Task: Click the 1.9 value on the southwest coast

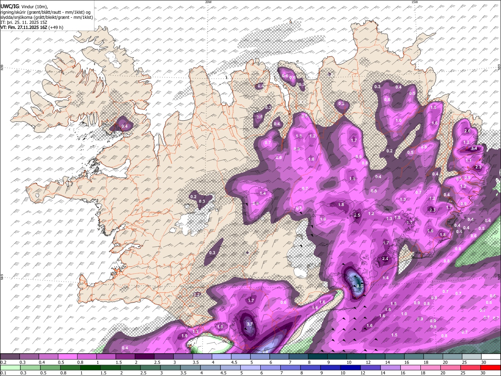Action: (184, 336)
